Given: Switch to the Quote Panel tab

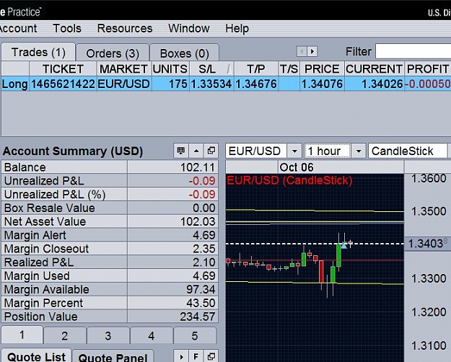Looking at the screenshot, I should (113, 357).
